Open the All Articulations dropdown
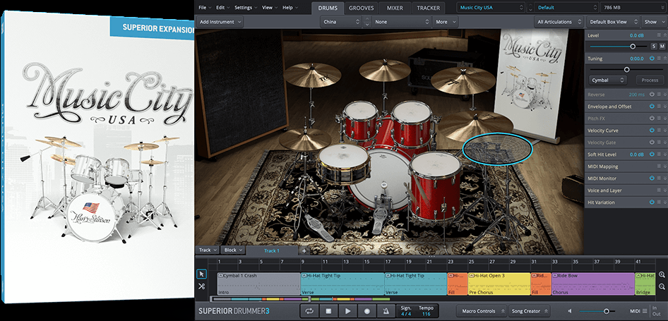This screenshot has height=321, width=668. point(559,22)
